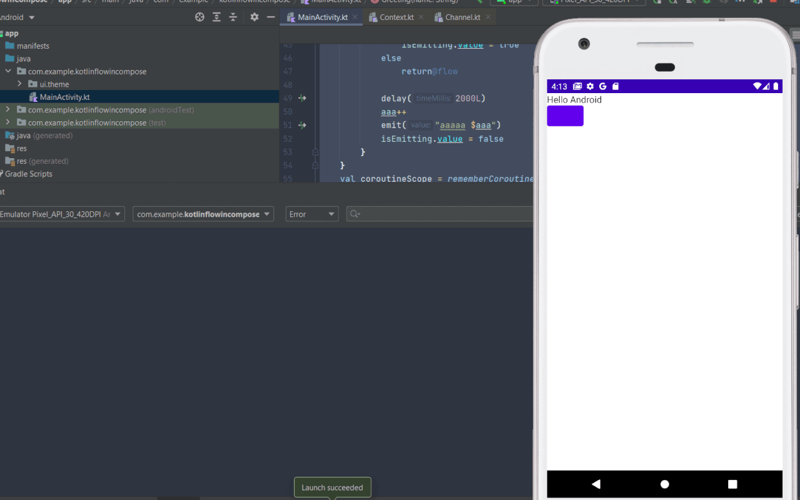Tap the emulator Overview square button
Screen dimensions: 800x500
point(732,484)
